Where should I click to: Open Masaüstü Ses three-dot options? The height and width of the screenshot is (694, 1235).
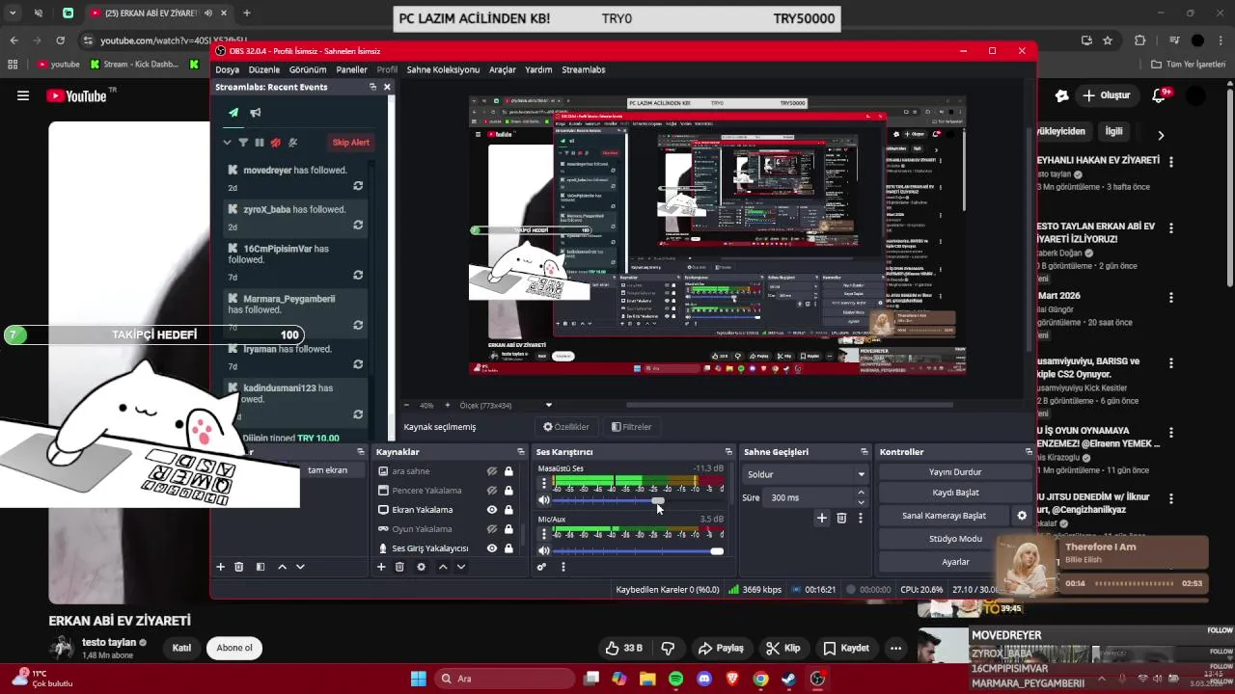[543, 483]
